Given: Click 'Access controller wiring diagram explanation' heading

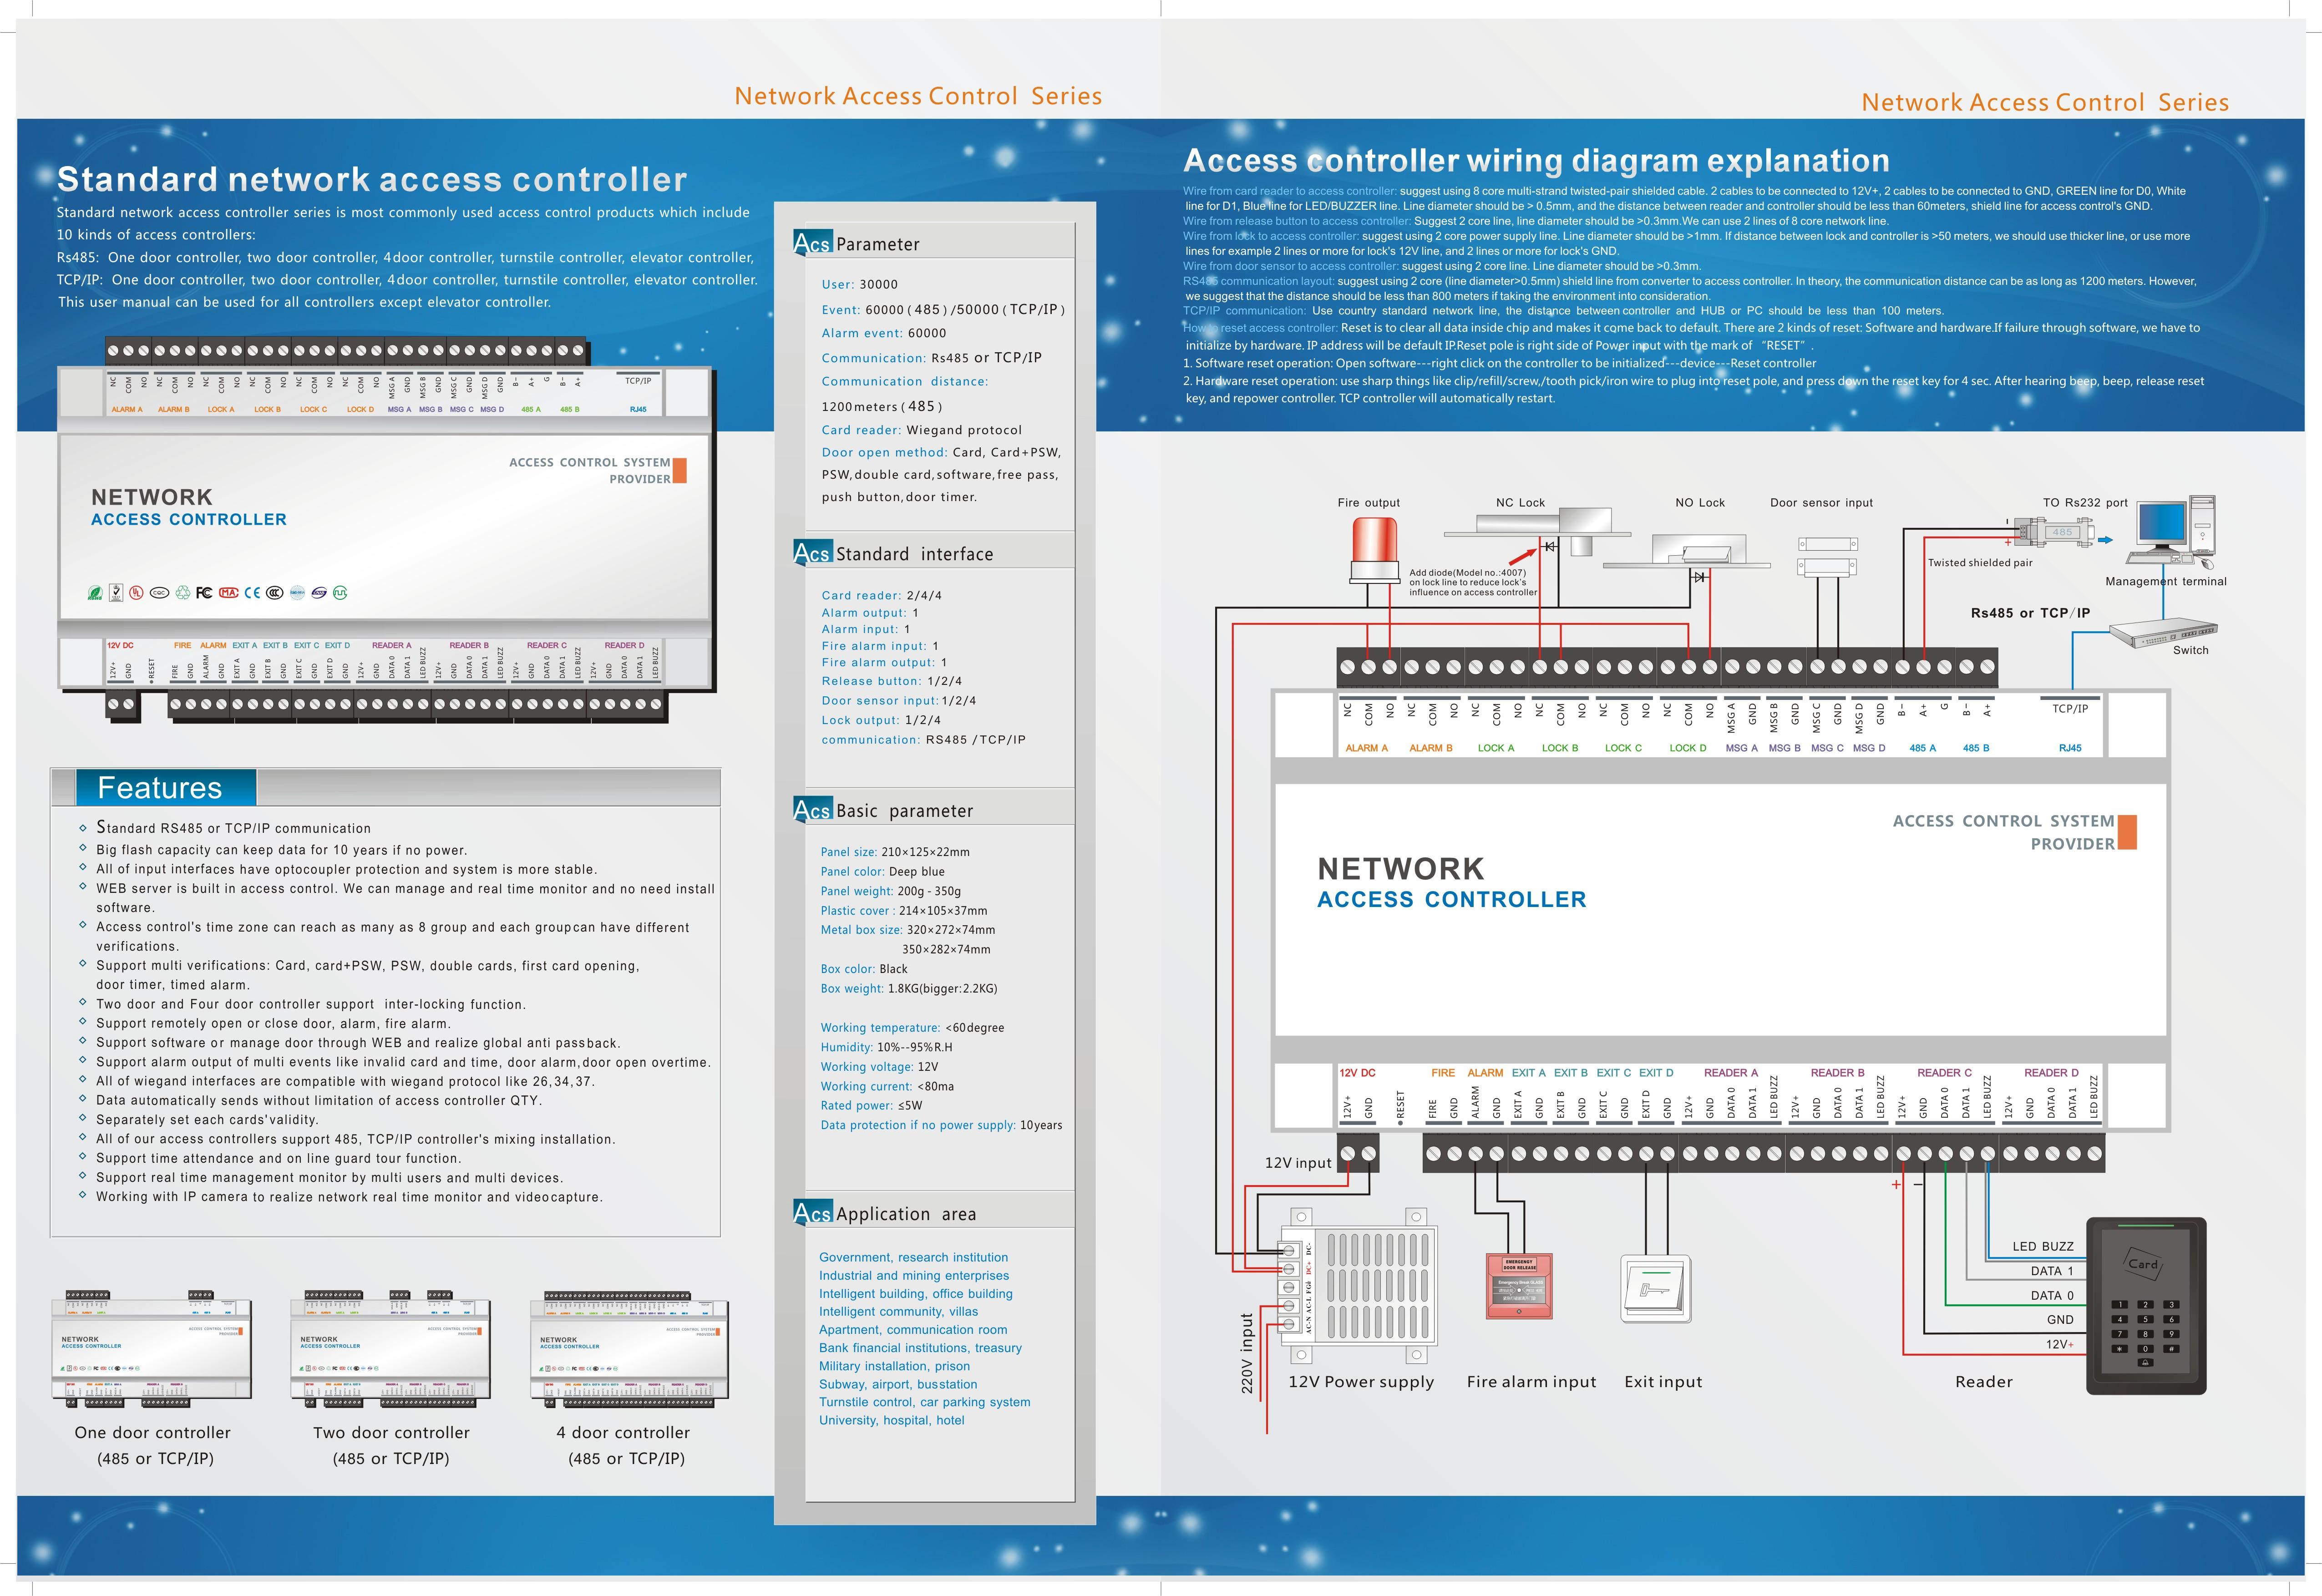Looking at the screenshot, I should 1536,160.
